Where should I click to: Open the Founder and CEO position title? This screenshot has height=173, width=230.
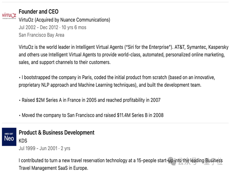coord(38,12)
